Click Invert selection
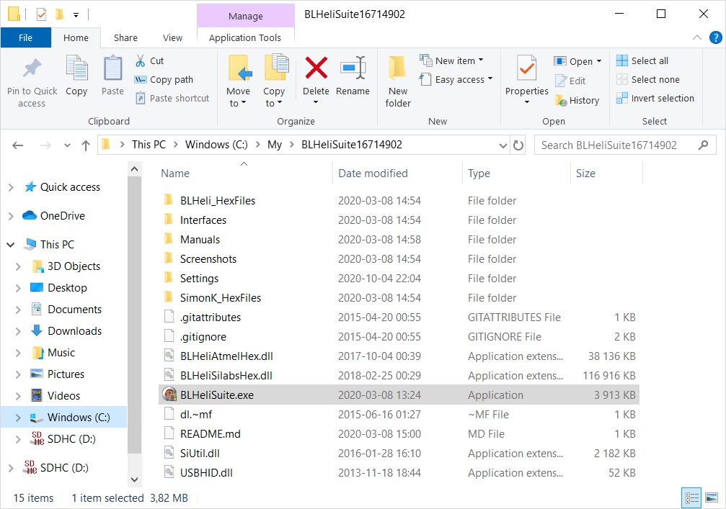The width and height of the screenshot is (726, 509). [655, 98]
